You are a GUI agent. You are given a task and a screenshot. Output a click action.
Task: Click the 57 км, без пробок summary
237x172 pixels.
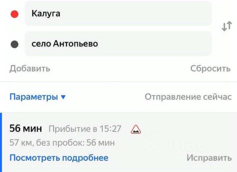(x=62, y=143)
